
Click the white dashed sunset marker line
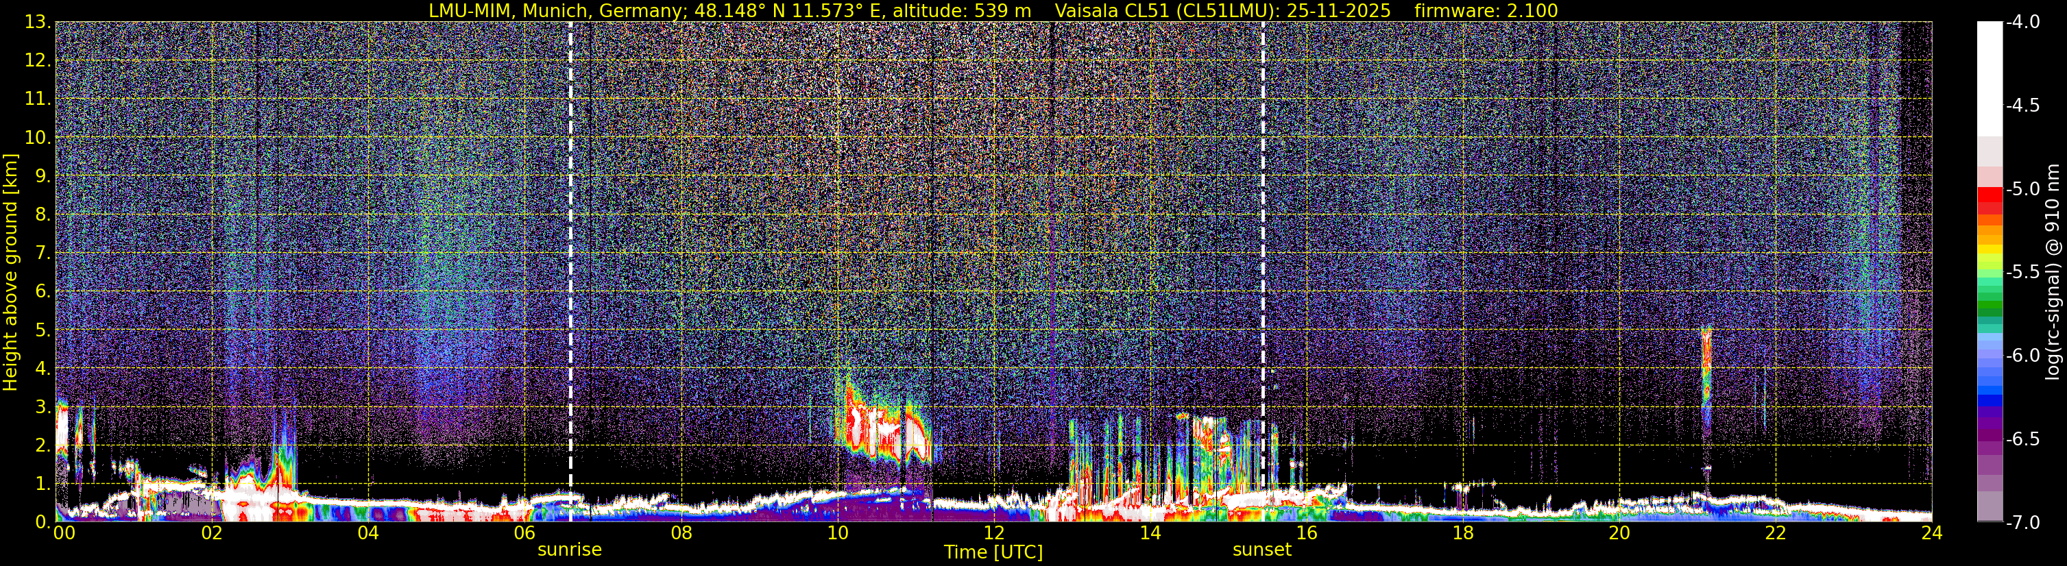pyautogui.click(x=1263, y=241)
